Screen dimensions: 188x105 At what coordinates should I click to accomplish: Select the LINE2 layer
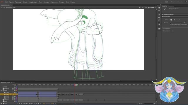7,96
